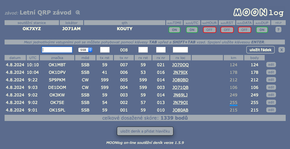Click the callsign input field
The height and width of the screenshot is (149, 290).
[57, 50]
